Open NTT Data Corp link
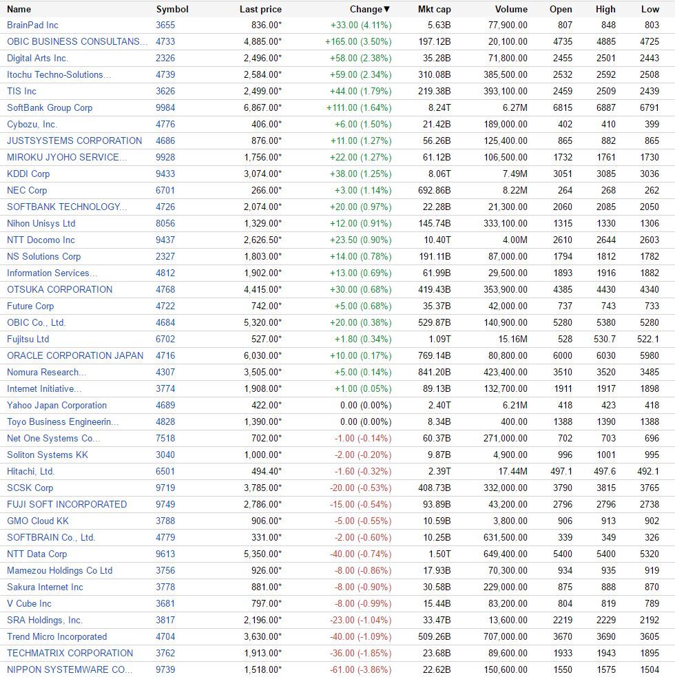Screen dimensions: 675x677 pos(37,554)
